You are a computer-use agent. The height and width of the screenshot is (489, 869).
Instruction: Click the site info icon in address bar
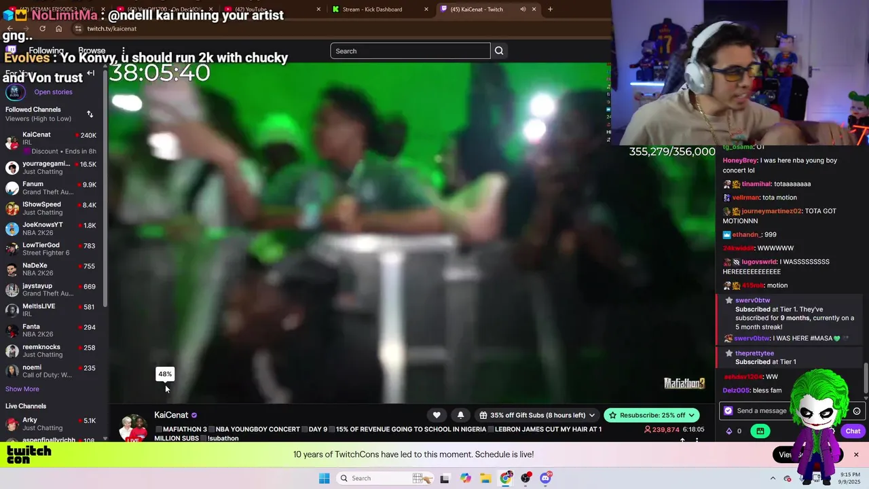coord(78,29)
